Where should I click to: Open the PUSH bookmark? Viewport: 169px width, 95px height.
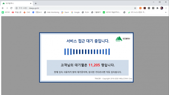click(x=85, y=12)
